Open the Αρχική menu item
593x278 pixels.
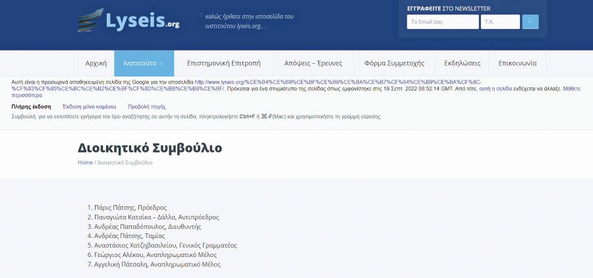(96, 64)
